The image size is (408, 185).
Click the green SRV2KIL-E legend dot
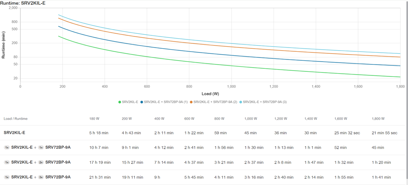point(120,102)
